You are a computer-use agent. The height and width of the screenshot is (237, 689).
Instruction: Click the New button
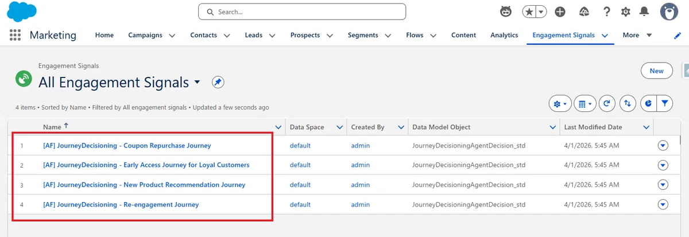(657, 71)
